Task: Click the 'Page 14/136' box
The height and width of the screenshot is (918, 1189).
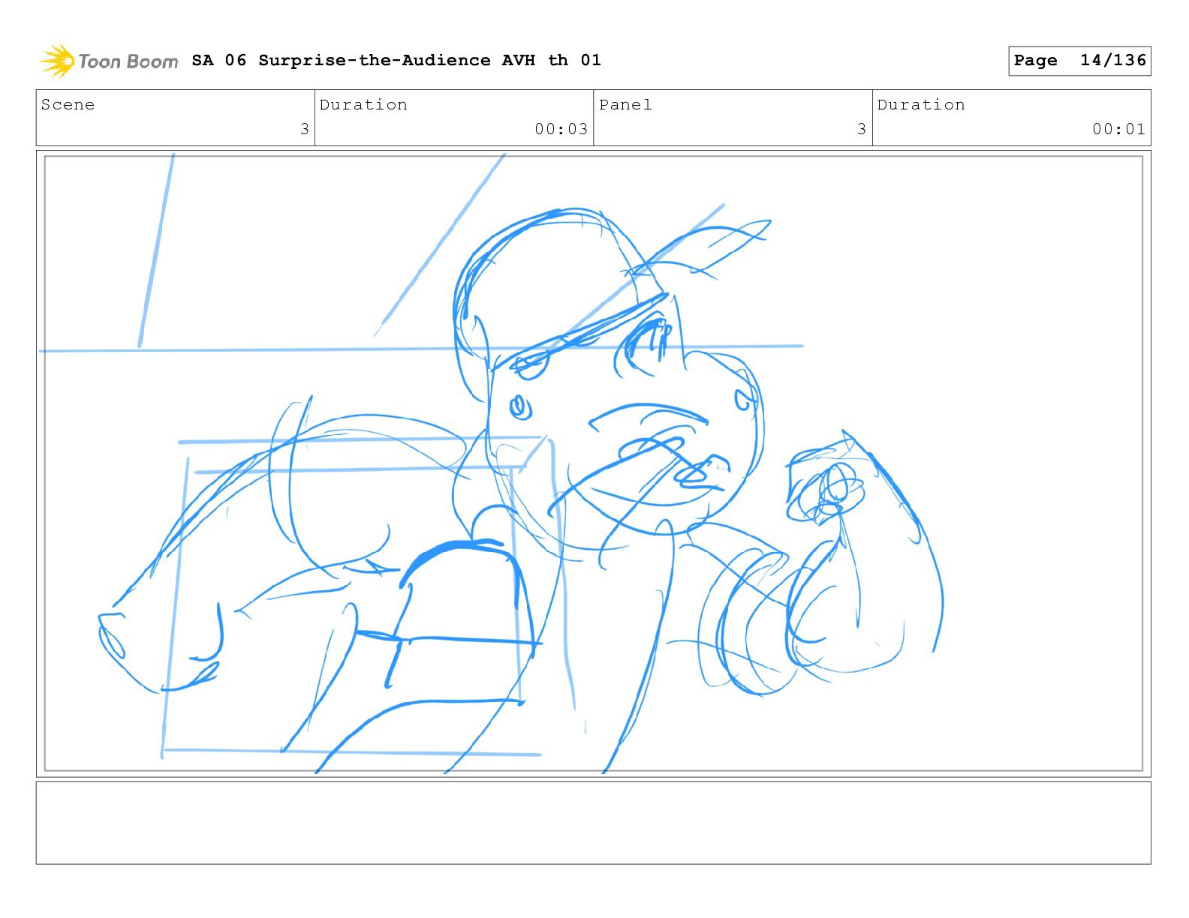Action: tap(1079, 61)
